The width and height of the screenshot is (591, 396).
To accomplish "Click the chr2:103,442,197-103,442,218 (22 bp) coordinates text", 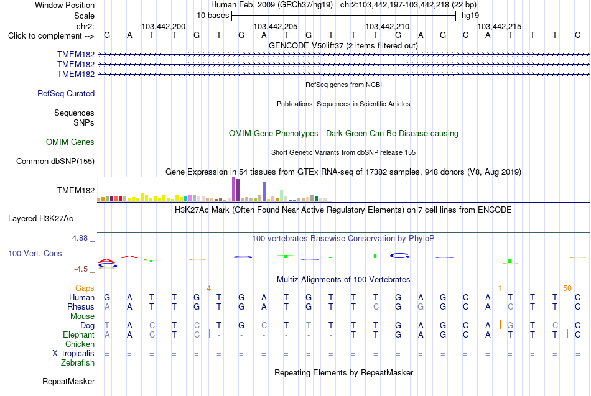I will pos(408,5).
